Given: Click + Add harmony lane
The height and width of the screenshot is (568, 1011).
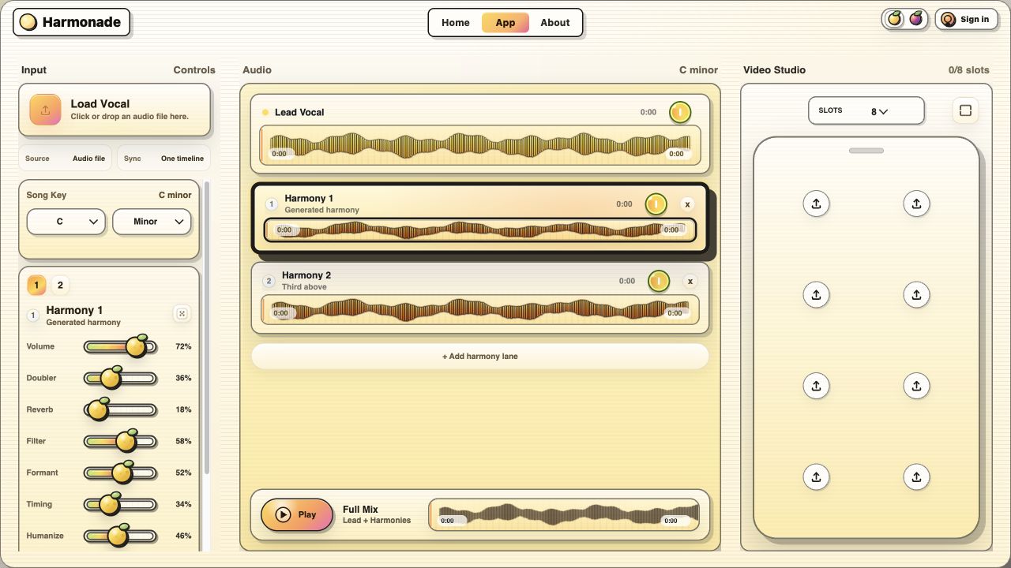Looking at the screenshot, I should click(480, 357).
